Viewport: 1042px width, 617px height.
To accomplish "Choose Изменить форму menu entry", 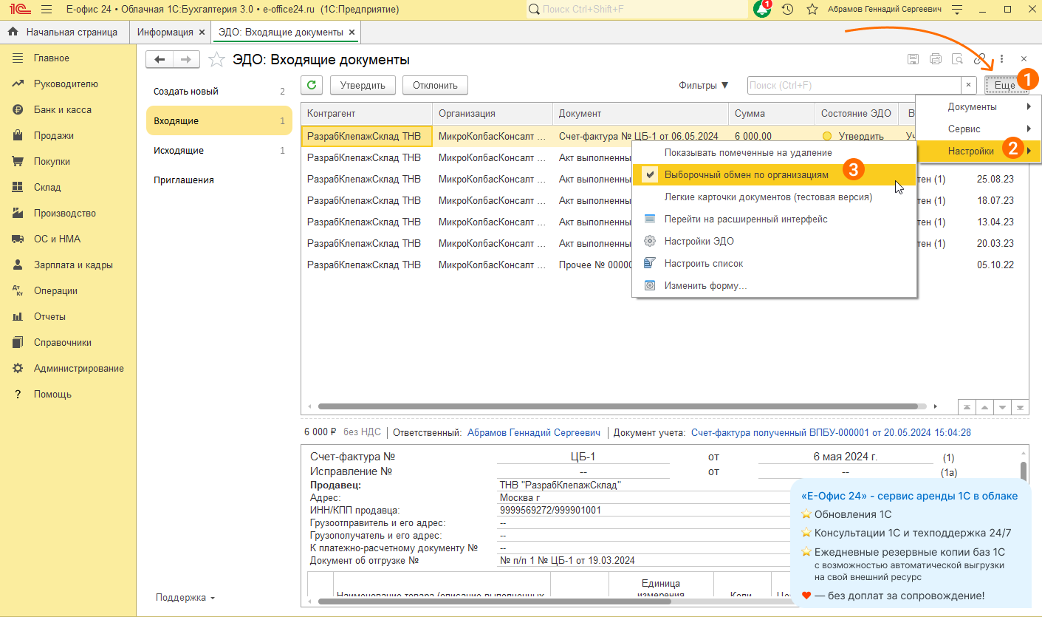I will (x=773, y=285).
